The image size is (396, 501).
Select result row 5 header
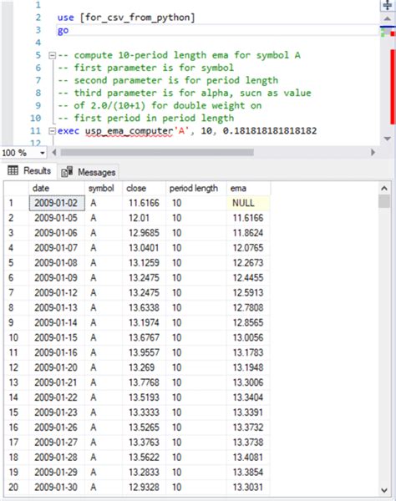click(17, 263)
